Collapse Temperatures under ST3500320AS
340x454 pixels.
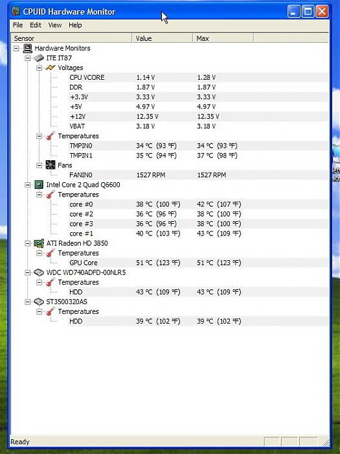pos(40,311)
